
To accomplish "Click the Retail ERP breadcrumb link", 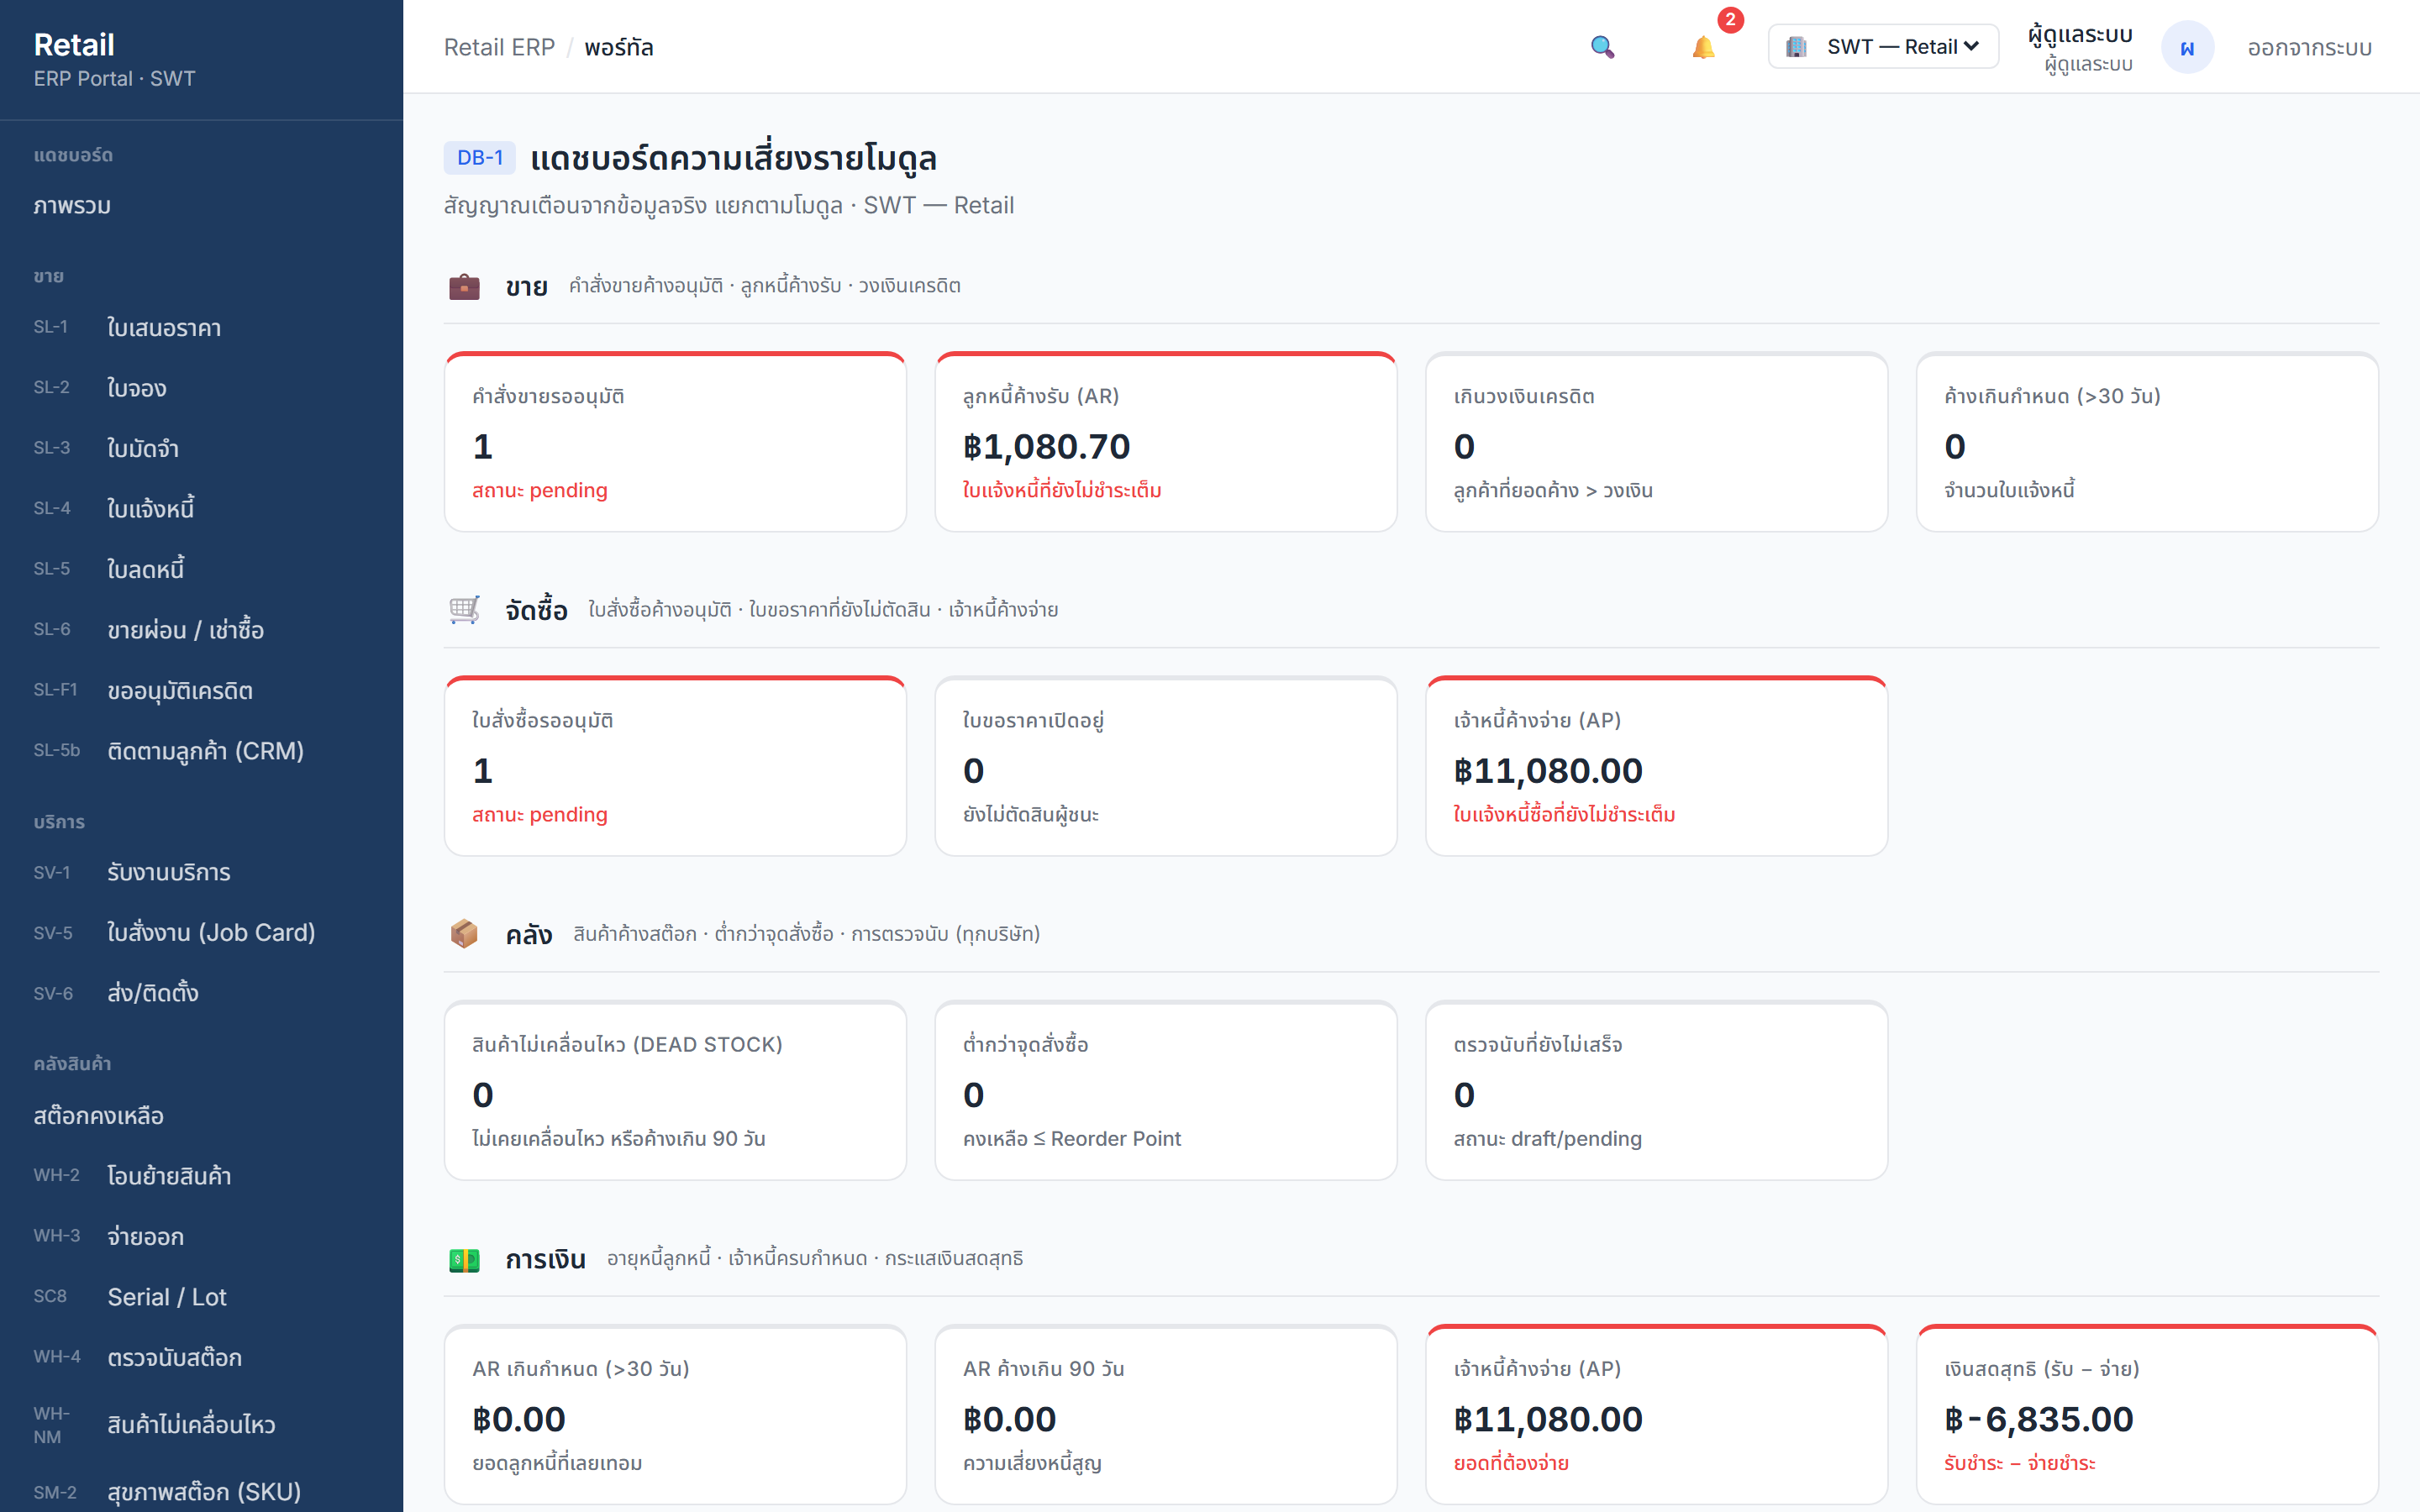I will pyautogui.click(x=499, y=47).
